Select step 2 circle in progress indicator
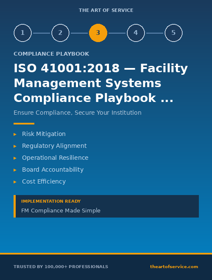212x280 pixels. (60, 33)
